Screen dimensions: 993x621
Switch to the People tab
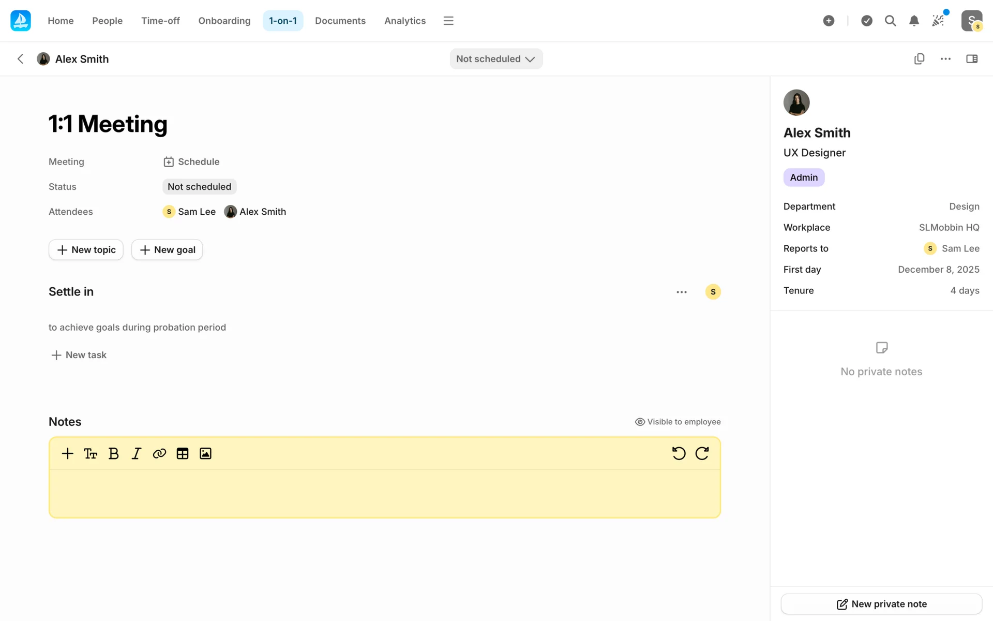[107, 21]
